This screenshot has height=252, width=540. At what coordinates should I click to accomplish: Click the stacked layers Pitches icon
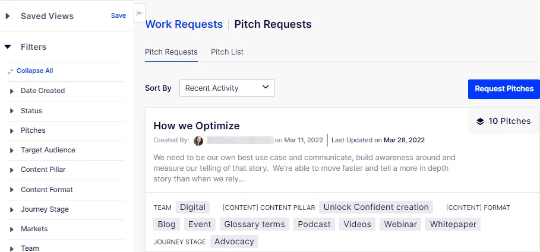coord(480,122)
